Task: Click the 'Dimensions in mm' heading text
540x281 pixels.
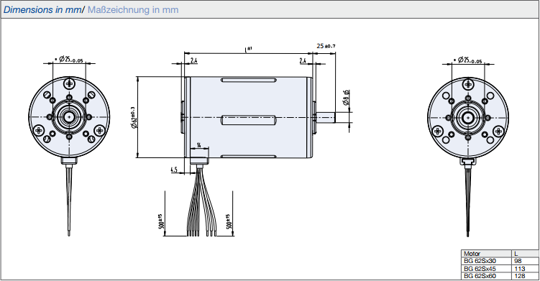Action: tap(42, 9)
